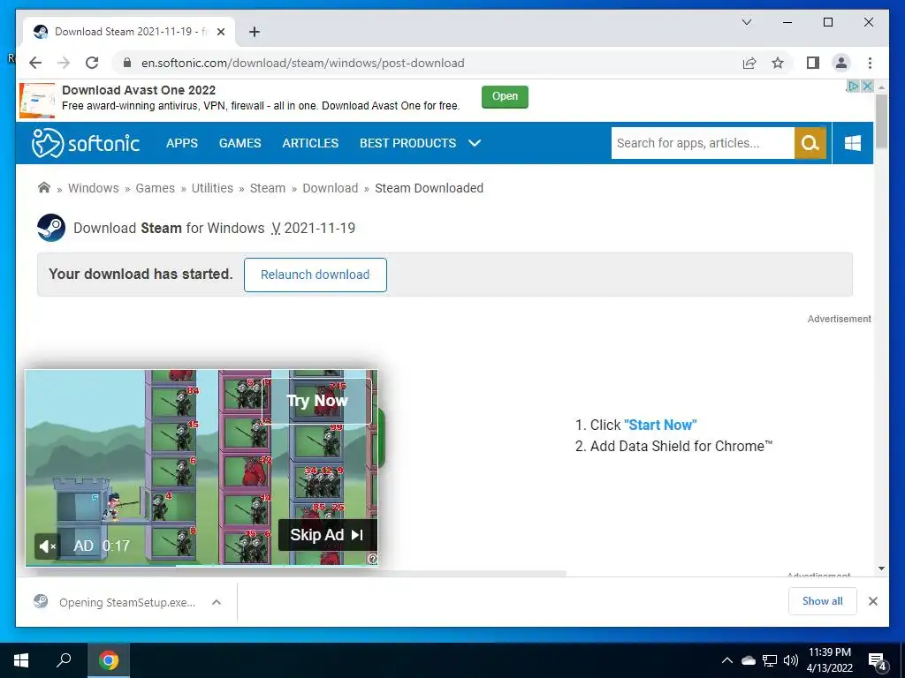Close the downloads bar

pyautogui.click(x=872, y=601)
